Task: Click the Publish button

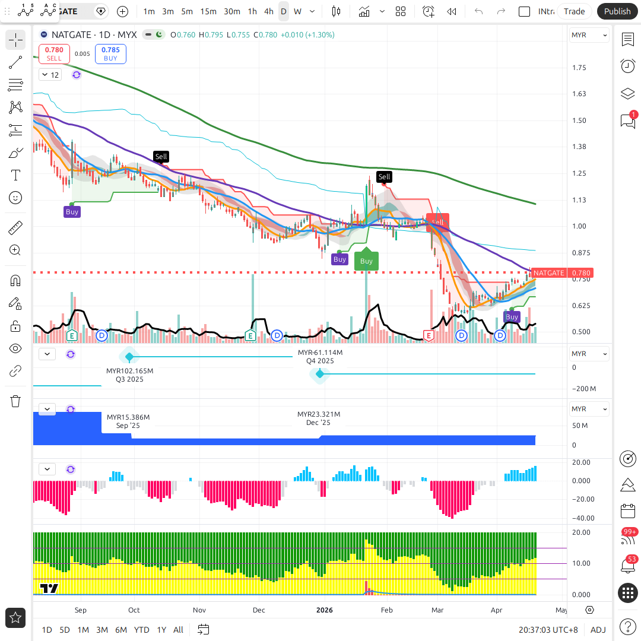Action: point(617,11)
